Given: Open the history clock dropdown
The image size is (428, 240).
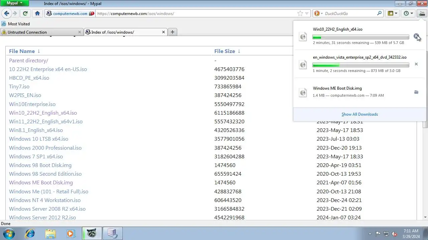Looking at the screenshot, I should coord(408,13).
